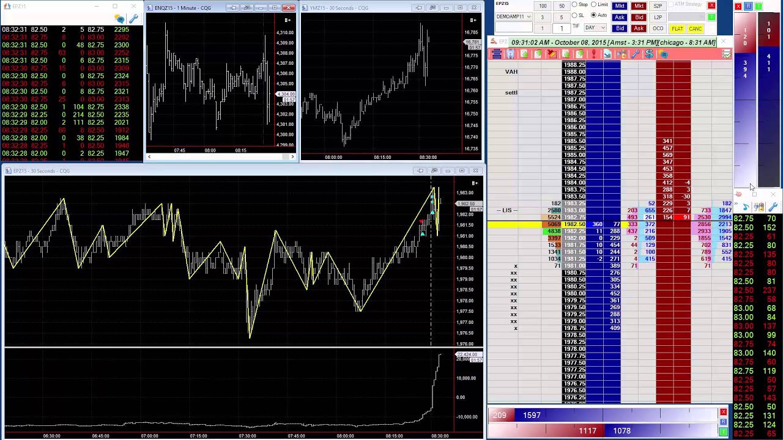783x440 pixels.
Task: Click the plug connection icon in side panel
Action: pyautogui.click(x=759, y=207)
